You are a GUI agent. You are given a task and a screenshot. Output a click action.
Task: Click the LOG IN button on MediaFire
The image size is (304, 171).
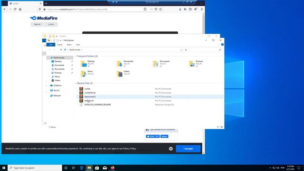point(51,24)
